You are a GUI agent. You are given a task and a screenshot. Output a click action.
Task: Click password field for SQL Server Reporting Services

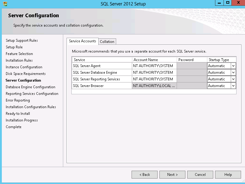click(192, 79)
